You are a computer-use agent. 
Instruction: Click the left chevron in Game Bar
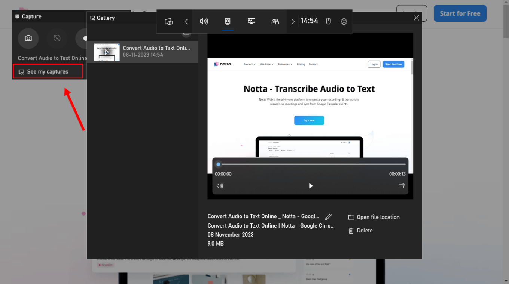[186, 21]
